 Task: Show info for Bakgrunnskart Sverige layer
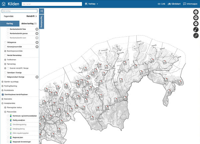[x=37, y=77]
